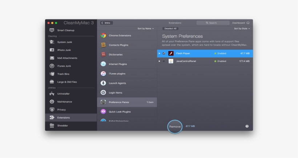This screenshot has height=158, width=298.
Task: Click the Mail Attachments envelope icon
Action: tap(52, 58)
